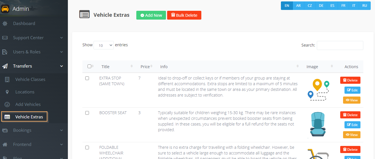Click the Locations pin icon in sidebar
This screenshot has height=159, width=375.
point(7,92)
